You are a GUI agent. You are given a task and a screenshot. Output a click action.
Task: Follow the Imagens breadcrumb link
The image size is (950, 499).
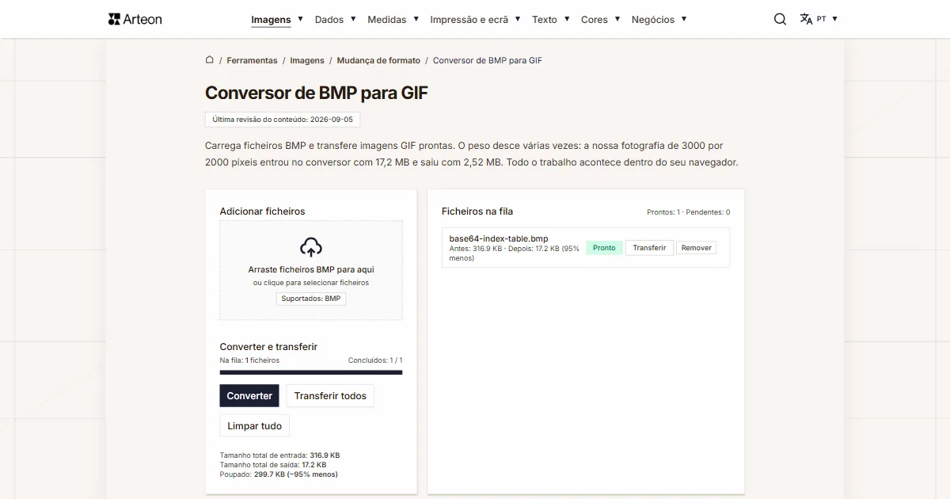[x=307, y=60]
